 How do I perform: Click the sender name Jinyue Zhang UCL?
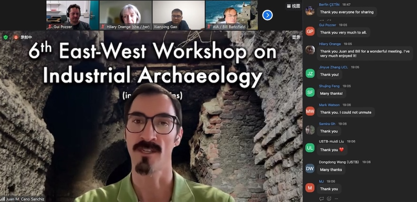point(334,67)
